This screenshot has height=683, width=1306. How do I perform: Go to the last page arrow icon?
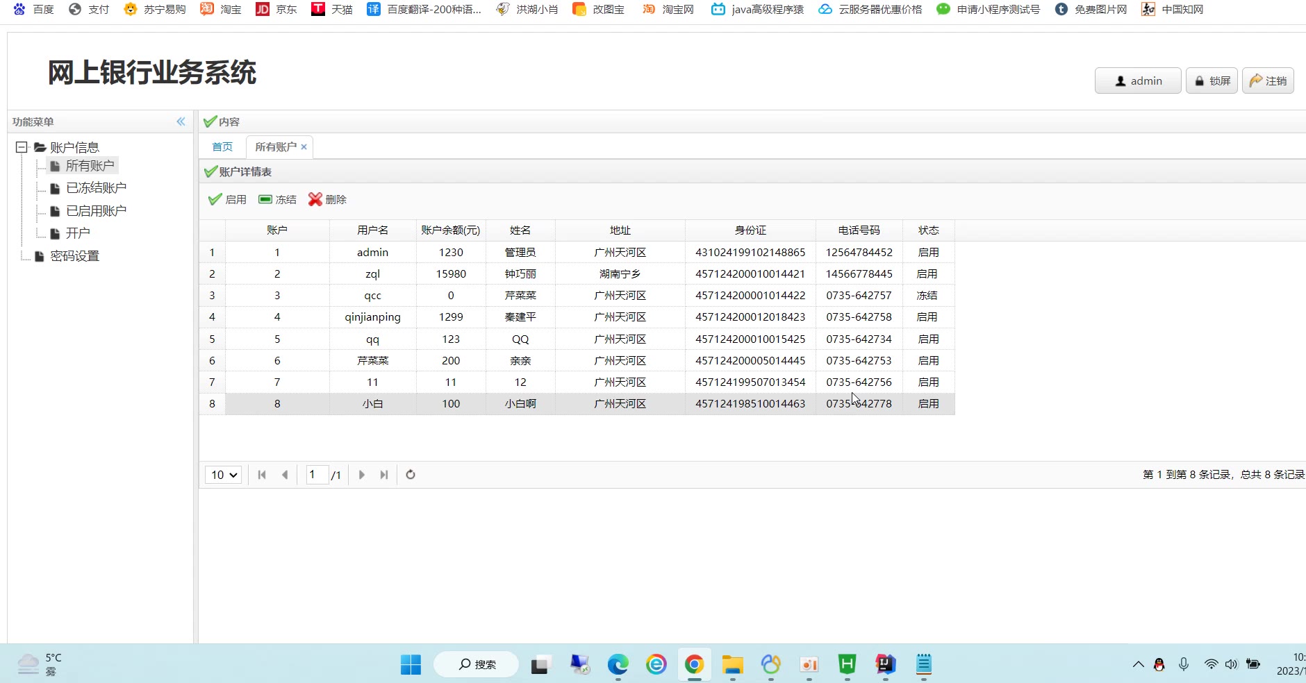coord(384,475)
